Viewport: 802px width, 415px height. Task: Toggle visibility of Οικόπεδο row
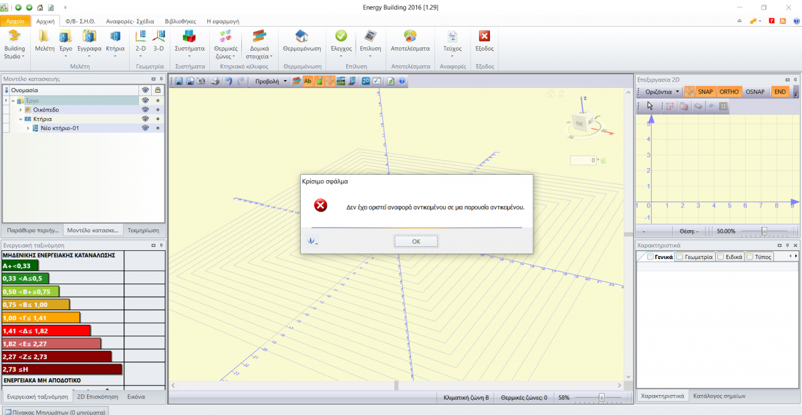(x=144, y=109)
